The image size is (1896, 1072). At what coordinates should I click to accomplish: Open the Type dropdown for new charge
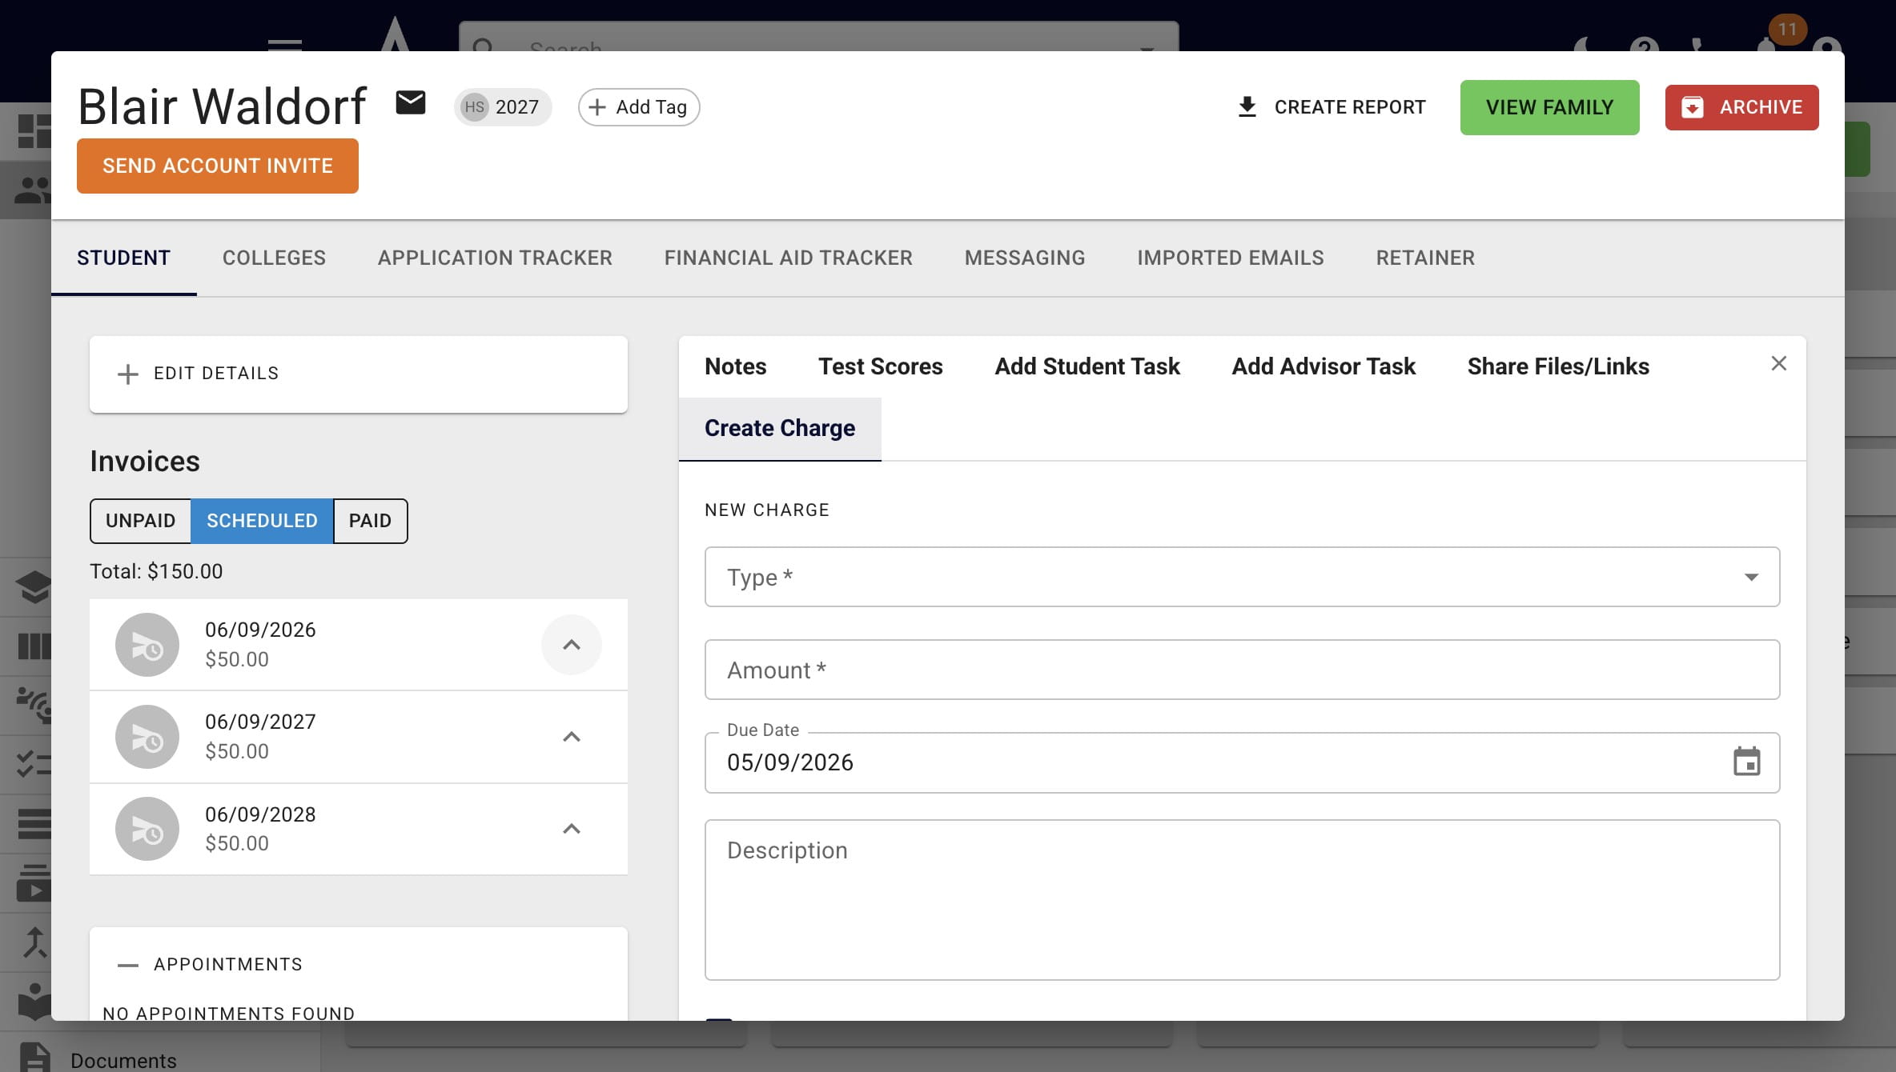1242,577
